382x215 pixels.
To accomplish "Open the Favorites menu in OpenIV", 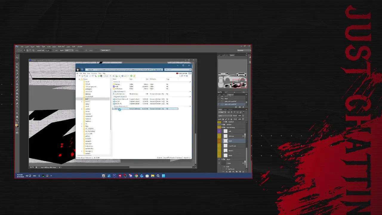I will [x=94, y=73].
